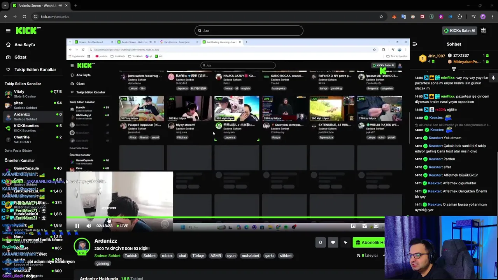The image size is (498, 280).
Task: Click the Abonelik Hediye Et button
Action: (x=369, y=242)
